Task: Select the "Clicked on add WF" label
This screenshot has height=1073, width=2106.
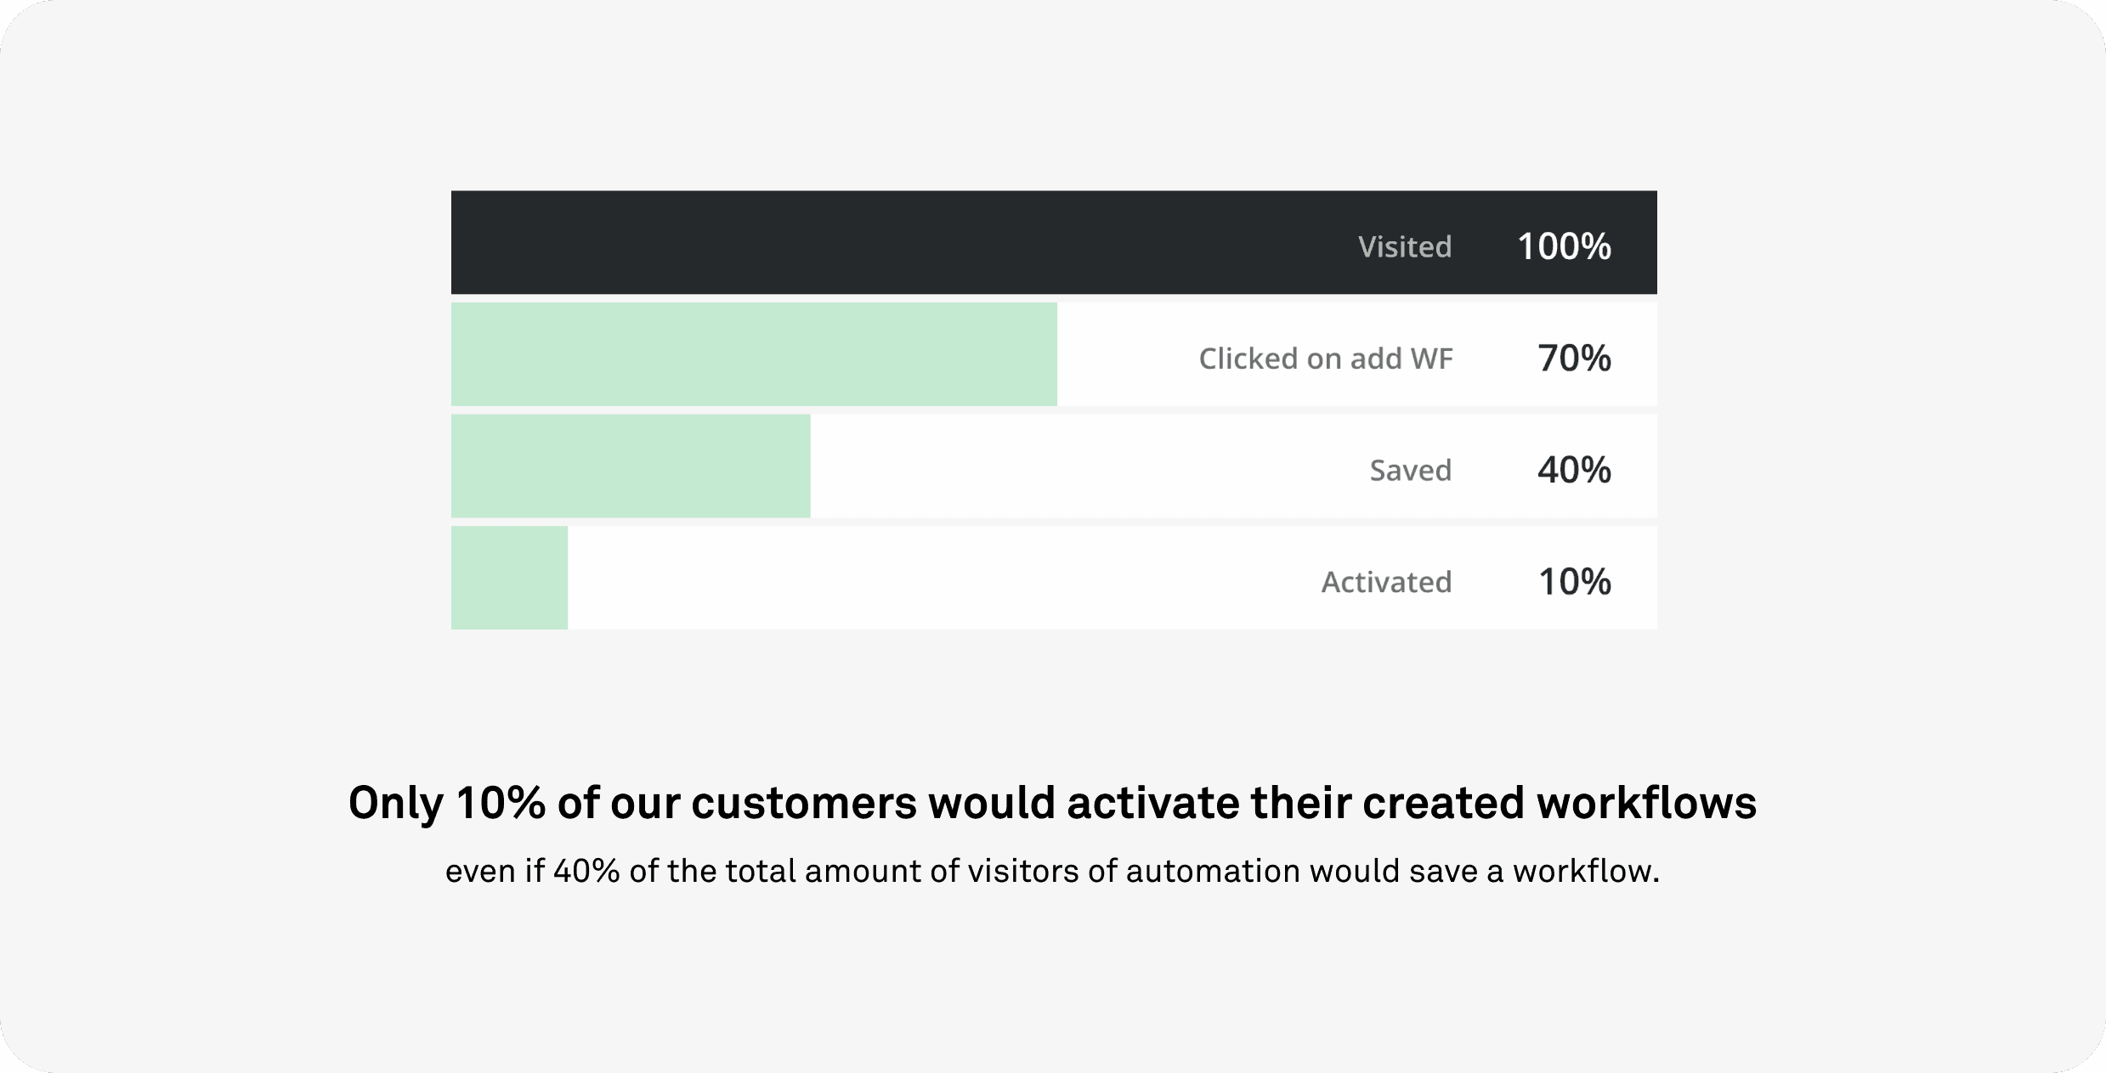Action: [1325, 359]
